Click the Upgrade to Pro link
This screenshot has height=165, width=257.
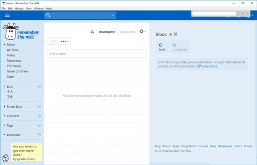(24, 159)
